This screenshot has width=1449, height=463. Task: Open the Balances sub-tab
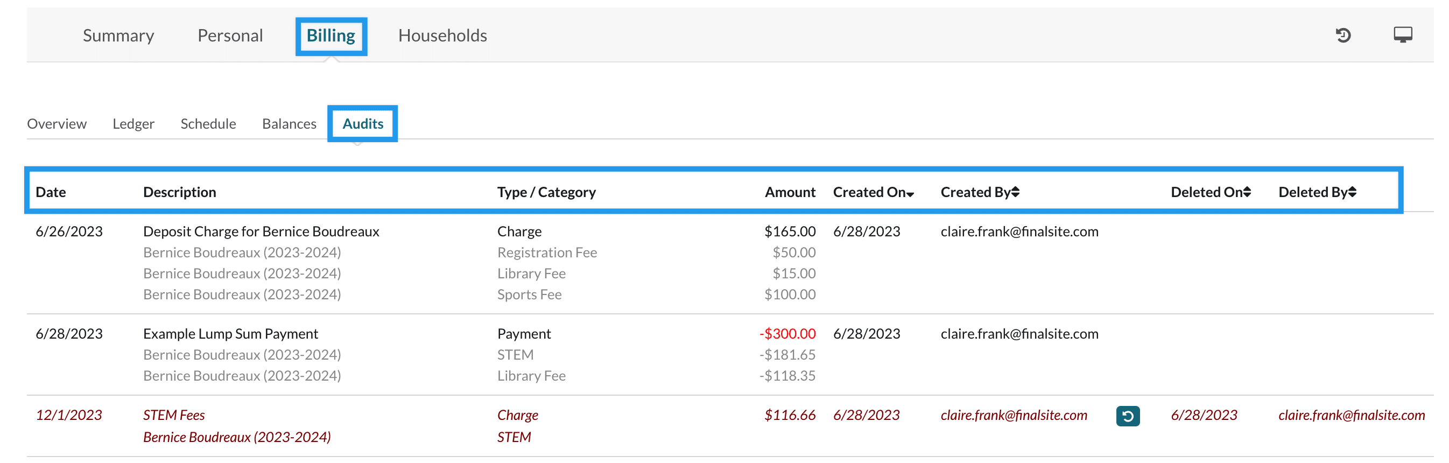[289, 124]
